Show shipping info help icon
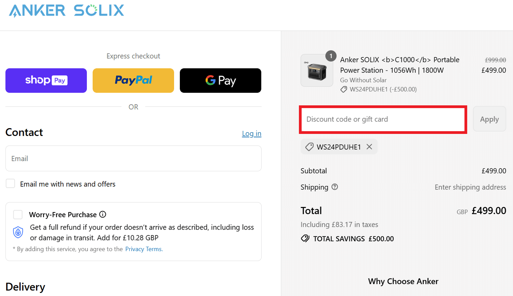The width and height of the screenshot is (513, 296). (x=335, y=187)
